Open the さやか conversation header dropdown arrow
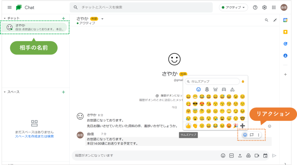This screenshot has width=297, height=165. (x=102, y=19)
